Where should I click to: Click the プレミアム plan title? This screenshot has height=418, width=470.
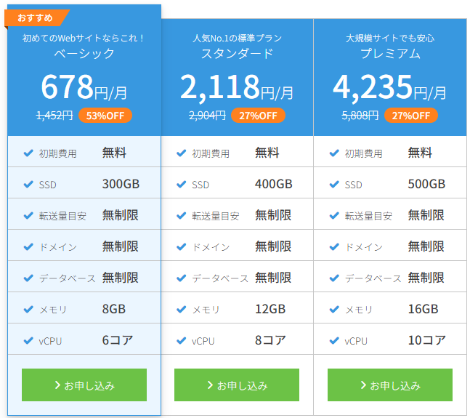390,54
